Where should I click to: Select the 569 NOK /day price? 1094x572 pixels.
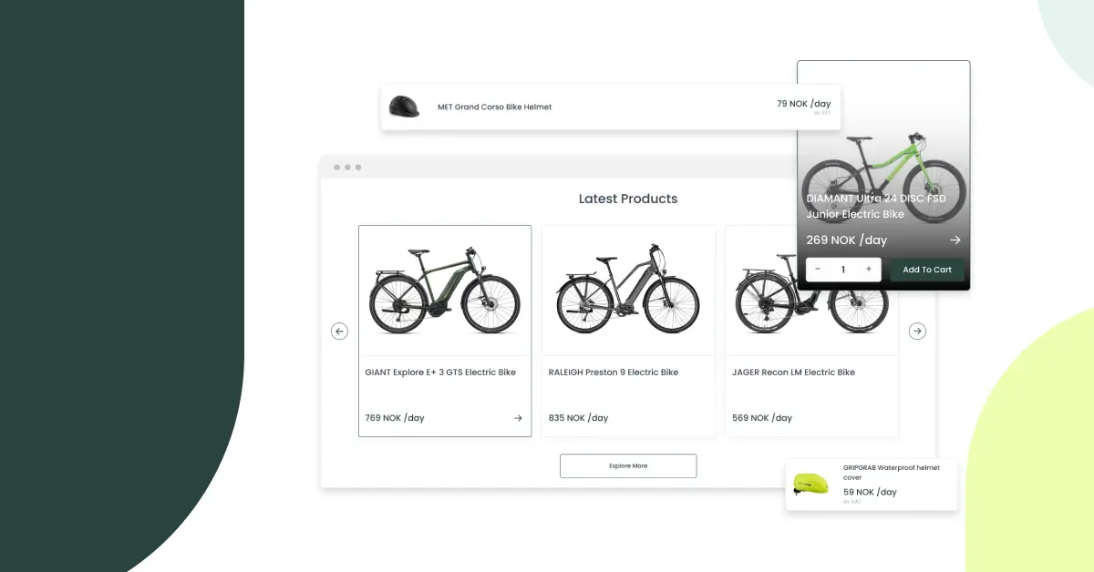pos(762,418)
